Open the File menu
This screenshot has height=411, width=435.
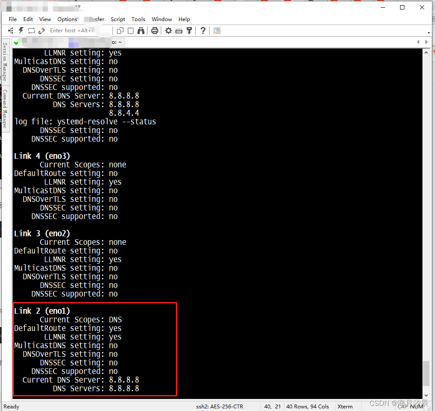(x=13, y=19)
